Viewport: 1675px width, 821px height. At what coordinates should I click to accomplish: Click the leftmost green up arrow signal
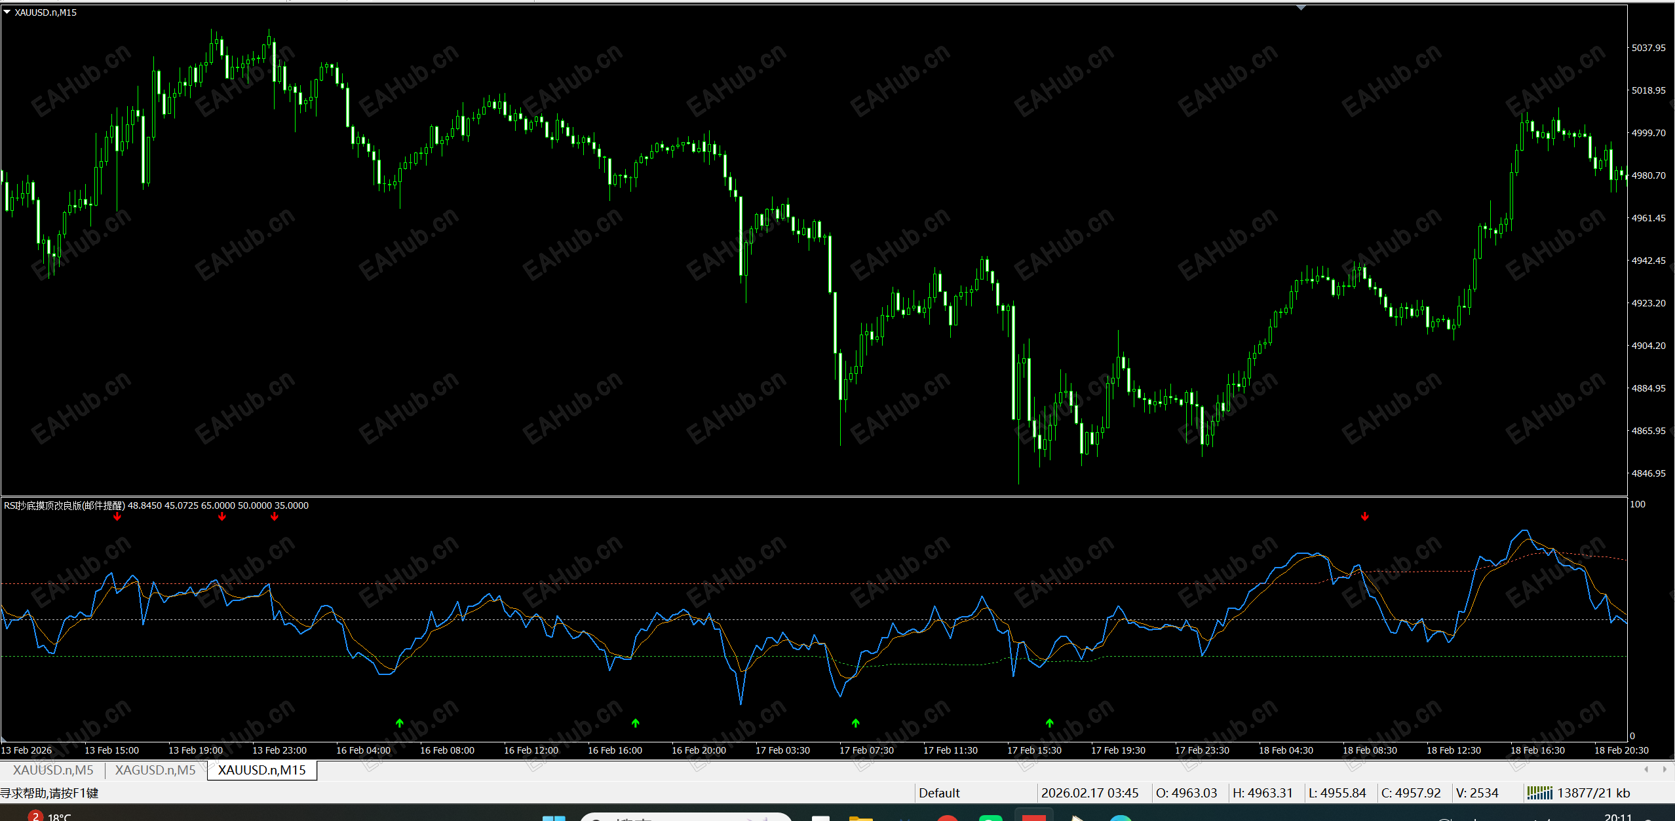point(400,723)
